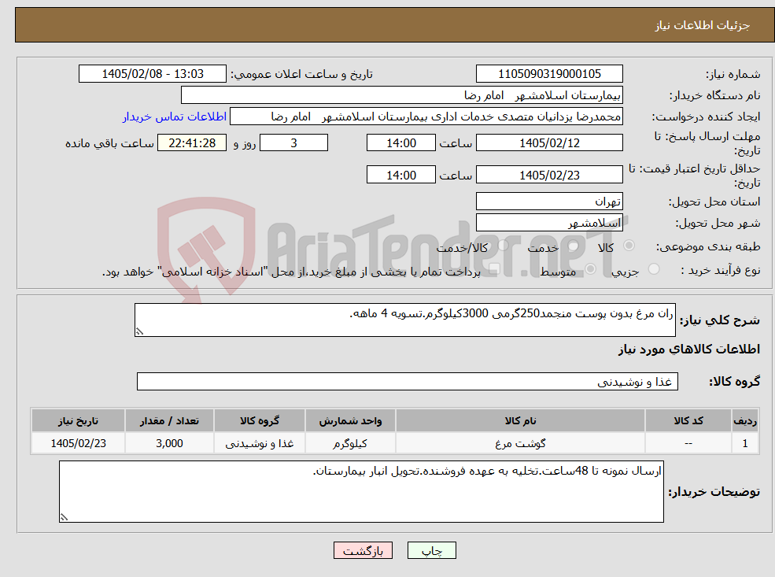
Task: Click the buyer notes textarea ارسال نمونه
Action: coord(361,491)
